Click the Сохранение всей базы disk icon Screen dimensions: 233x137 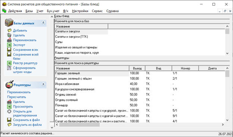(x=9, y=55)
